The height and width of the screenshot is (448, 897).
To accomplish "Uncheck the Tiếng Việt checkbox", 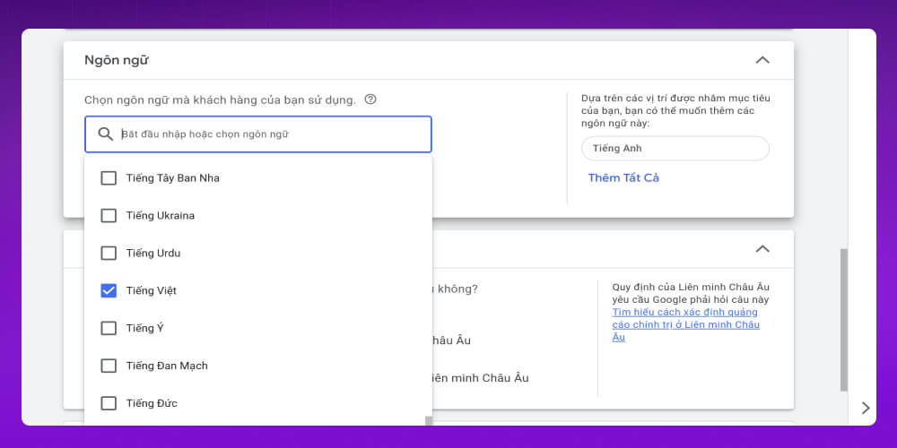I will coord(109,291).
